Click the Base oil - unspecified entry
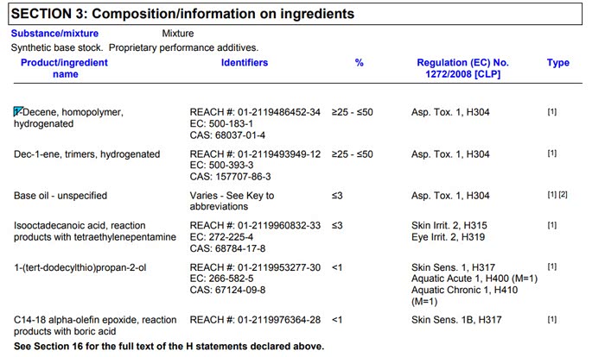 60,196
